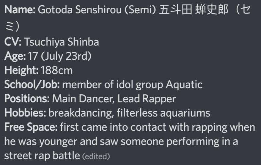Viewport: 261px width, 165px height.
Task: Click the "Lead Rapper" text
Action: pyautogui.click(x=147, y=99)
